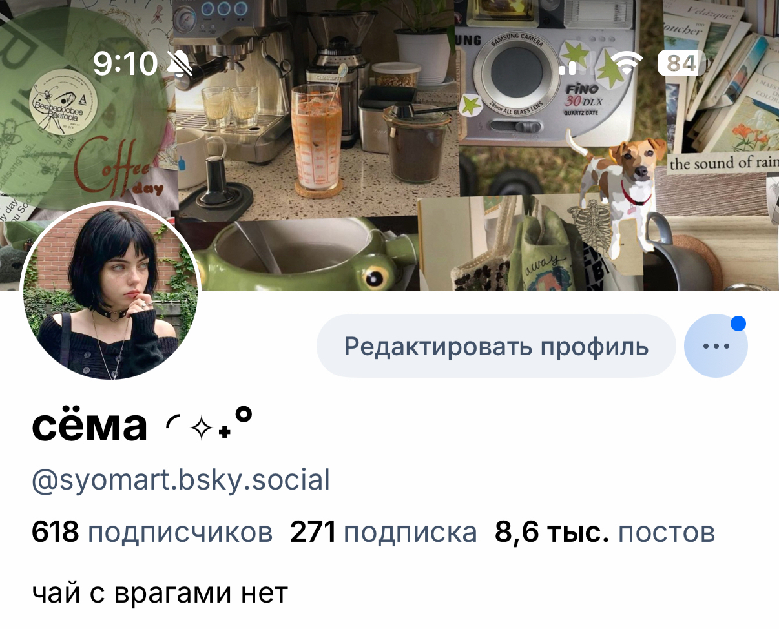
Task: Open the three-dots more options menu
Action: tap(716, 345)
